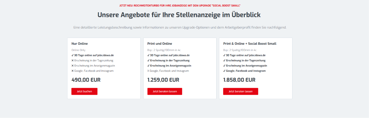Click the Jetzt buchen button

point(84,91)
